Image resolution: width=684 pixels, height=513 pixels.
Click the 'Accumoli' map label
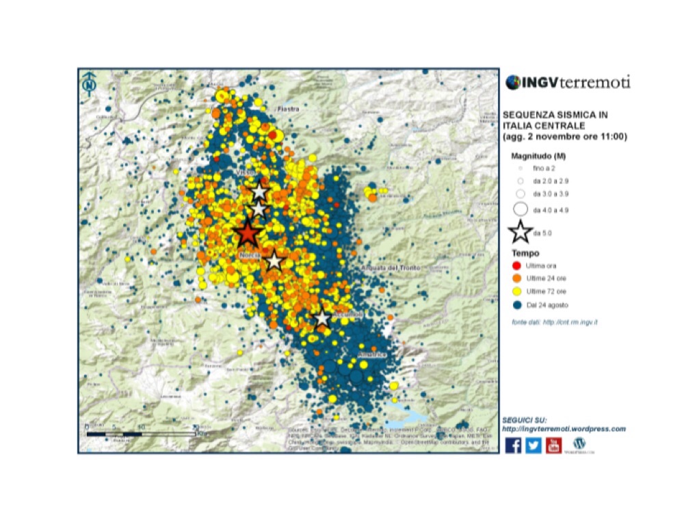348,315
